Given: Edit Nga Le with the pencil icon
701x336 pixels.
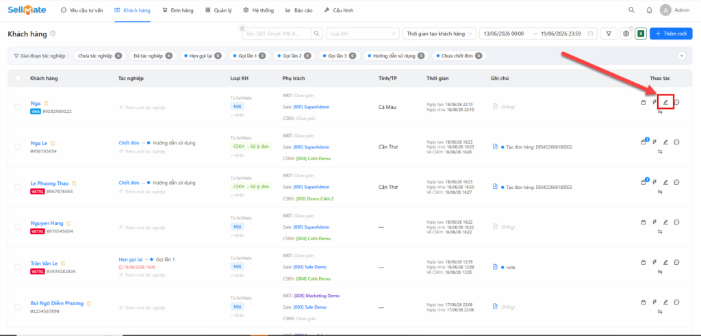Looking at the screenshot, I should [665, 142].
